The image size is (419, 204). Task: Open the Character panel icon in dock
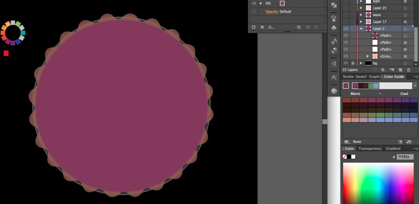click(x=334, y=77)
